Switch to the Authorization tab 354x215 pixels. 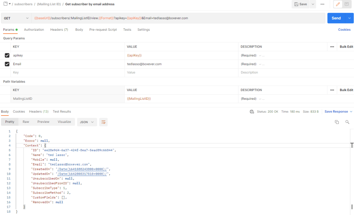pyautogui.click(x=34, y=30)
